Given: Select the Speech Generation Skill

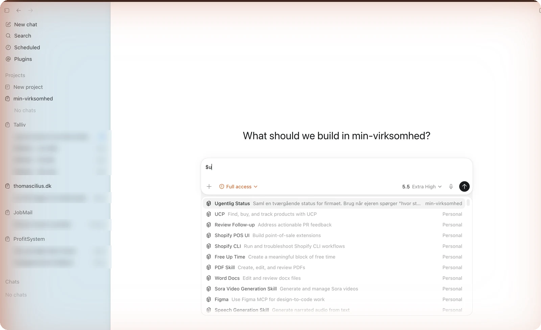Looking at the screenshot, I should 334,310.
